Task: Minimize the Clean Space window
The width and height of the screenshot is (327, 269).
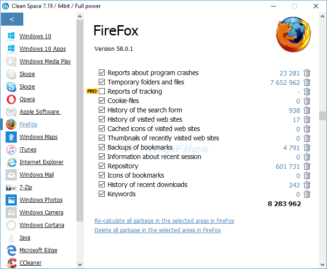Action: pyautogui.click(x=273, y=6)
